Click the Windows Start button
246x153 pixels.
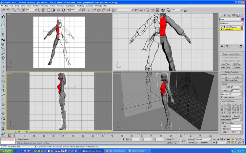(x=7, y=151)
